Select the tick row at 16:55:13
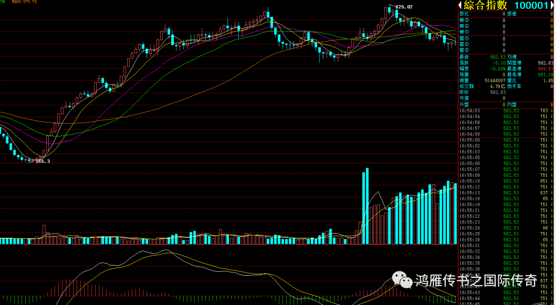The height and width of the screenshot is (305, 556). pos(506,193)
